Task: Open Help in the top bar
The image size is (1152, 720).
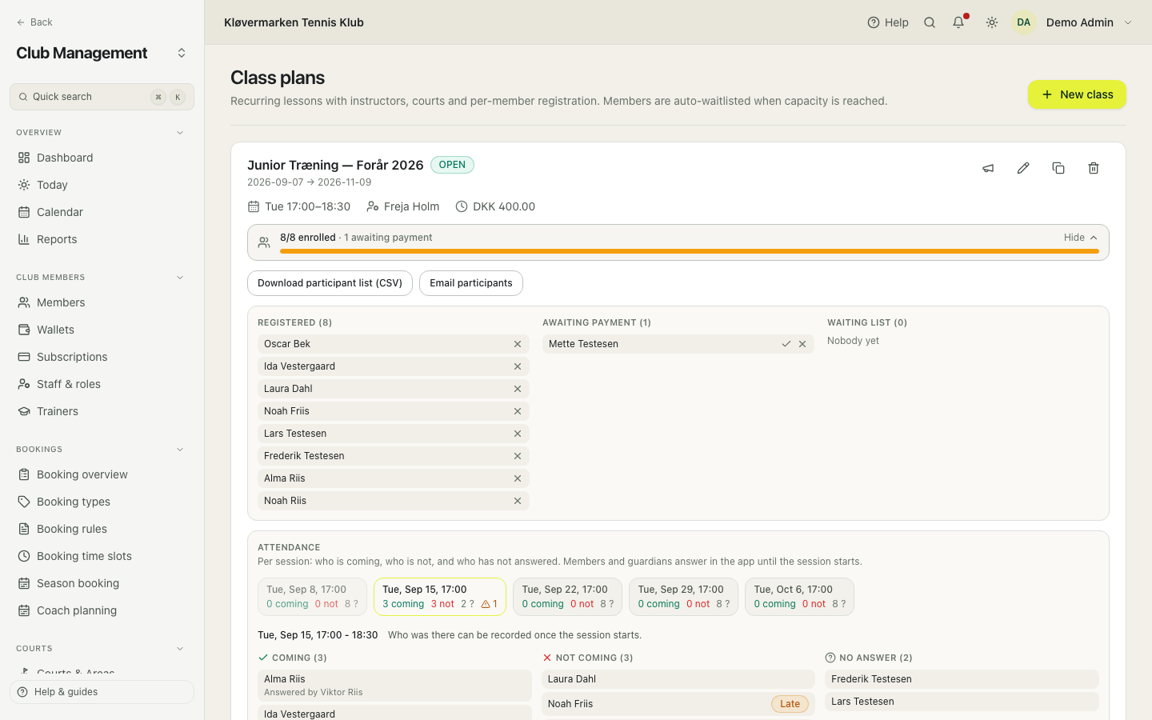Action: tap(888, 22)
